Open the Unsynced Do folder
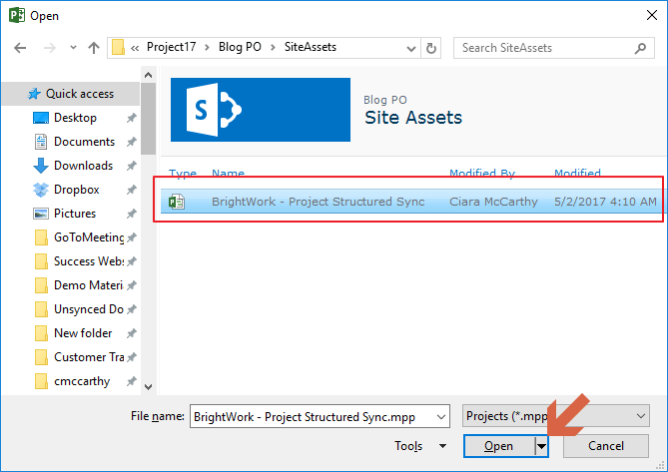668x472 pixels. click(x=89, y=309)
